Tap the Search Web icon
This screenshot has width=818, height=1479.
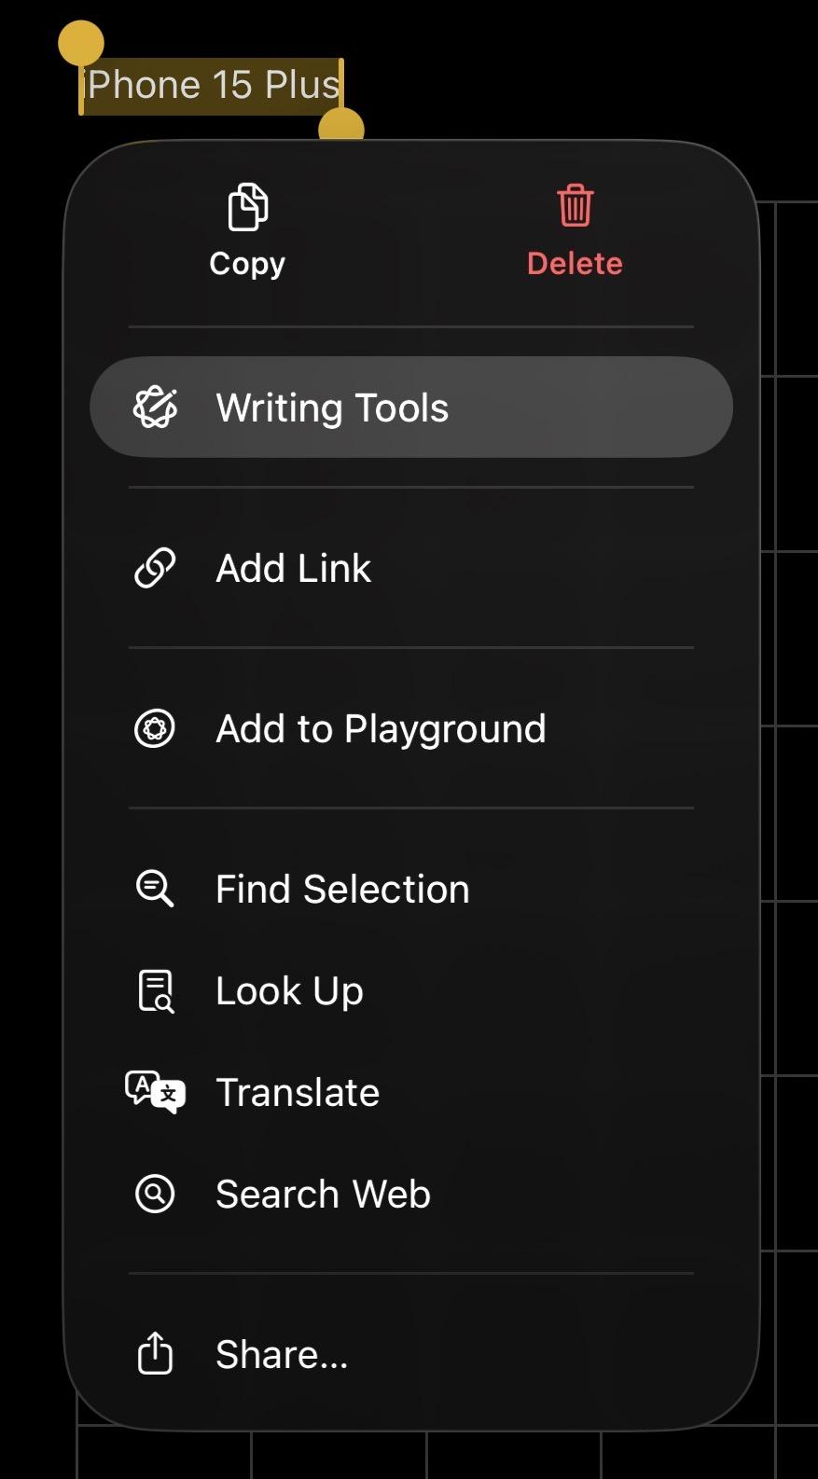[x=155, y=1194]
